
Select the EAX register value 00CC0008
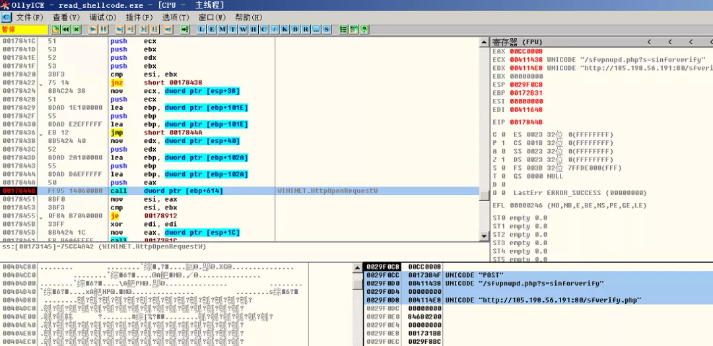pyautogui.click(x=526, y=51)
